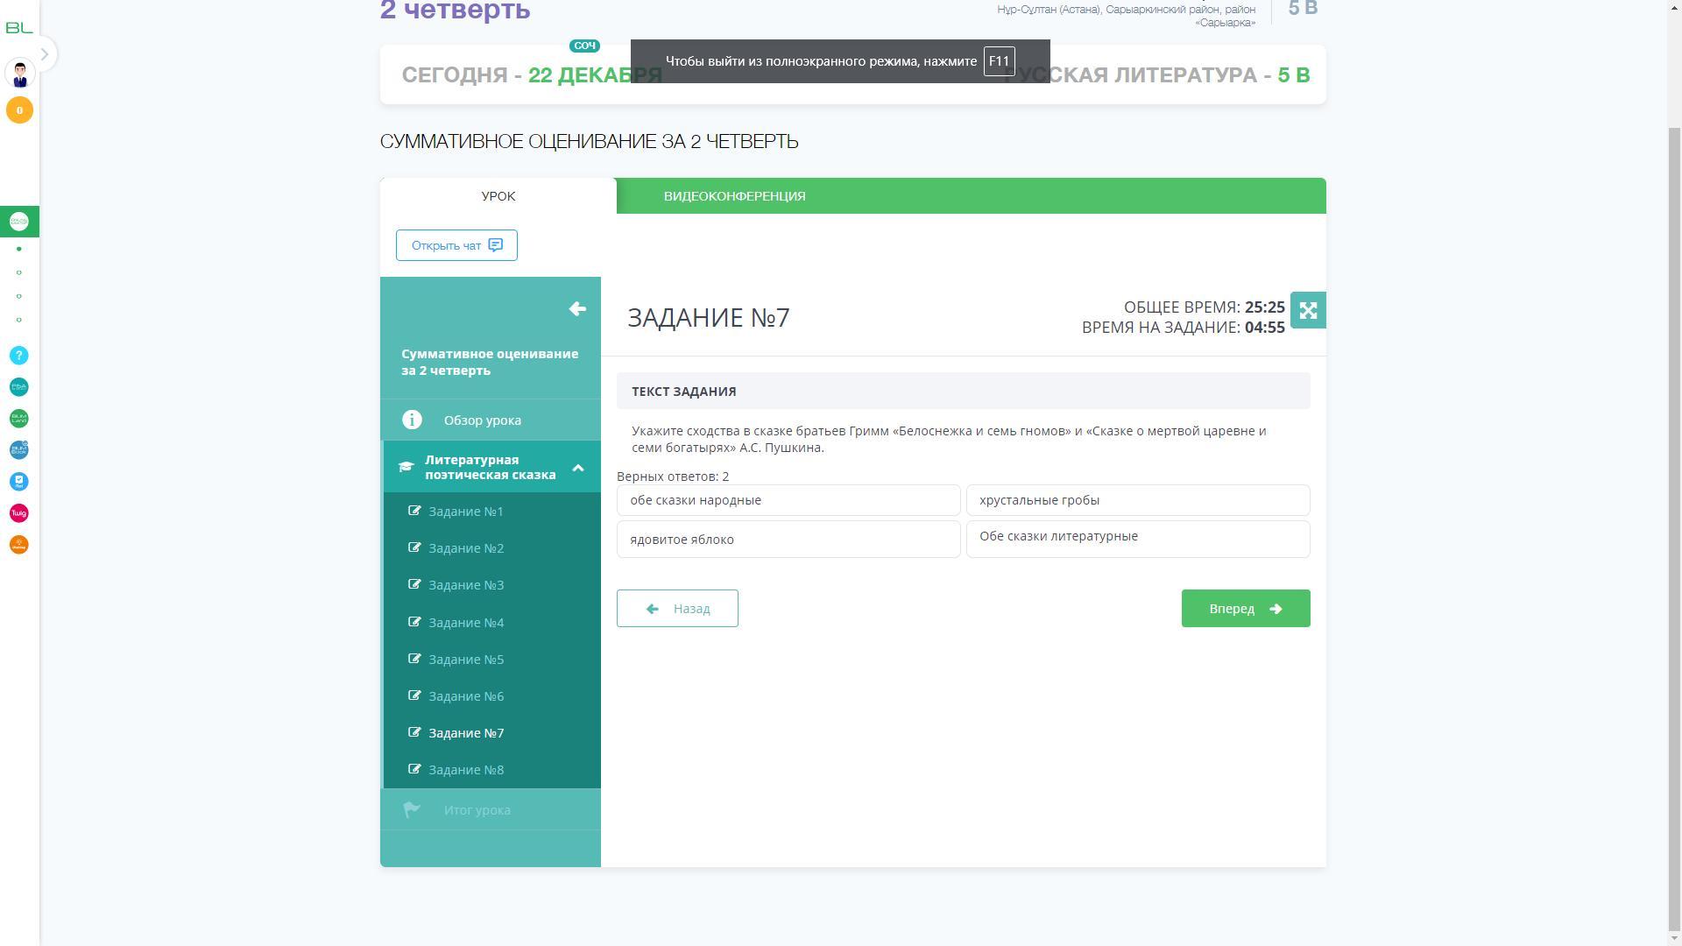Image resolution: width=1682 pixels, height=946 pixels.
Task: Select answer 'обе сказки народные'
Action: [788, 500]
